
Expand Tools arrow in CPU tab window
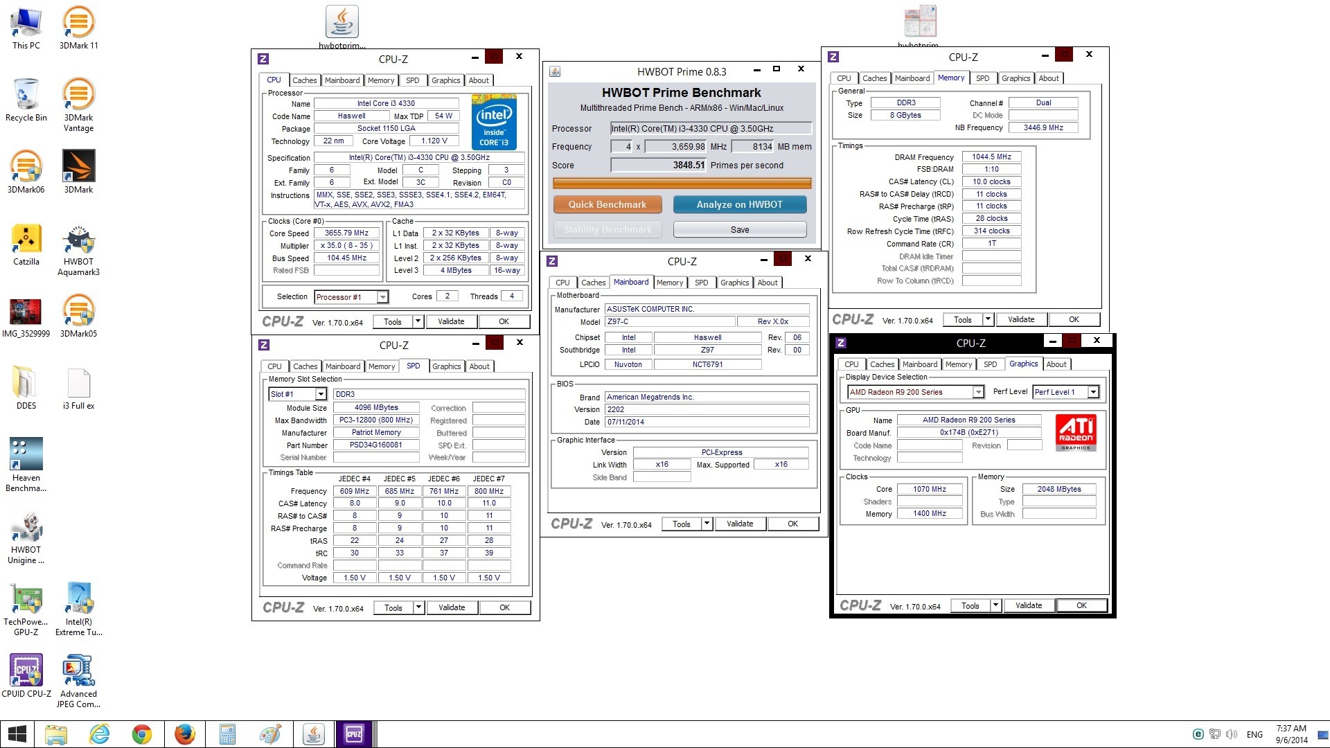tap(418, 321)
